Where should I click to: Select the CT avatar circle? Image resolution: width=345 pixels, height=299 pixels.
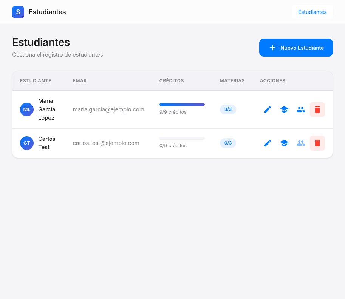[x=27, y=143]
